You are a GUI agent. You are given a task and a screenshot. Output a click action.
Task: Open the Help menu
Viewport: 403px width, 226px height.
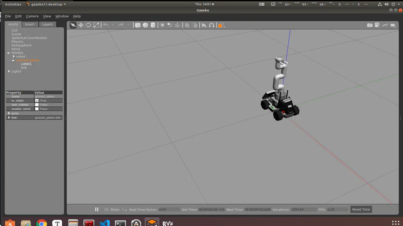pos(77,16)
